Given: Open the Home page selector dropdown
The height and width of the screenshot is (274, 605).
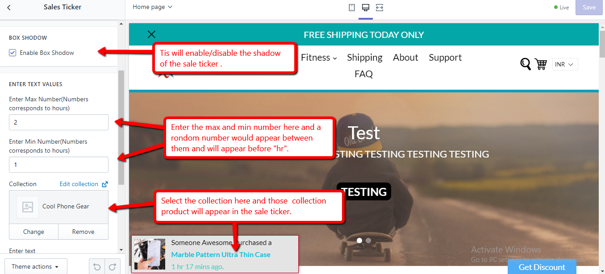Looking at the screenshot, I should (x=152, y=7).
